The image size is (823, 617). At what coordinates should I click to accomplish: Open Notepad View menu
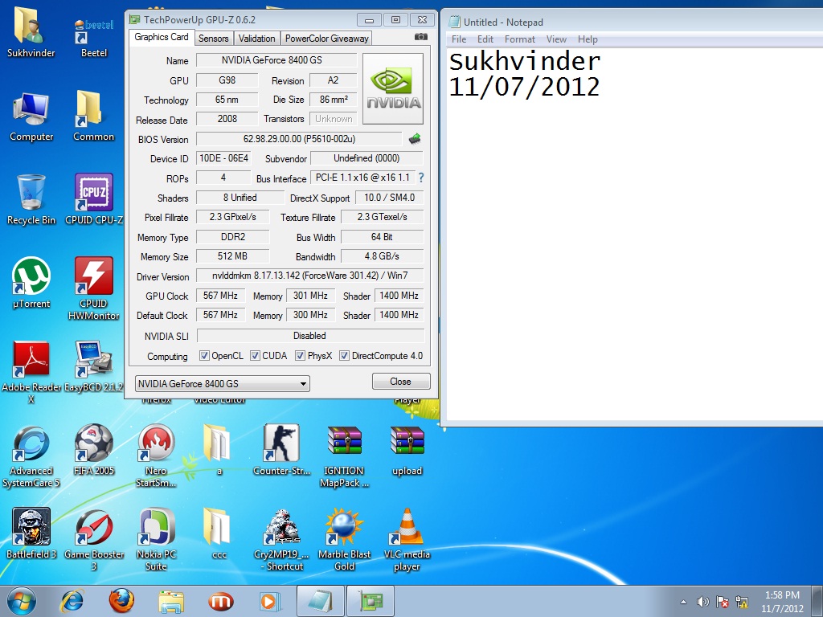556,39
